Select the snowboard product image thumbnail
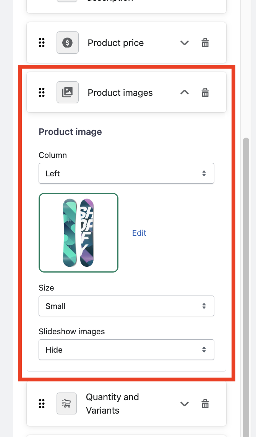 pyautogui.click(x=78, y=233)
